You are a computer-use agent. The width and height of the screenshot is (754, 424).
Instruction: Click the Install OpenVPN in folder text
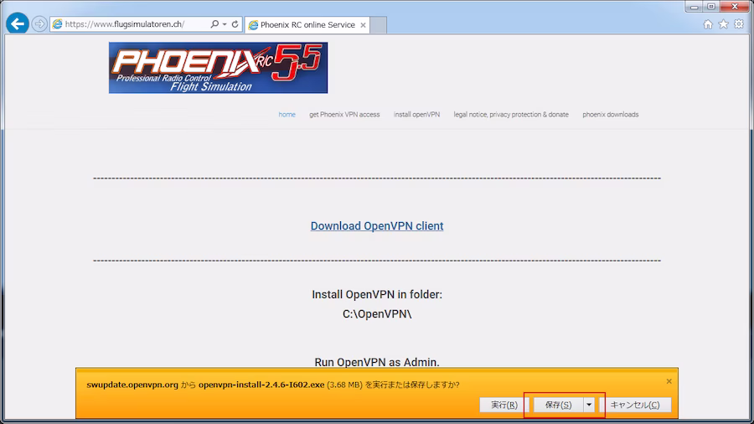click(377, 294)
